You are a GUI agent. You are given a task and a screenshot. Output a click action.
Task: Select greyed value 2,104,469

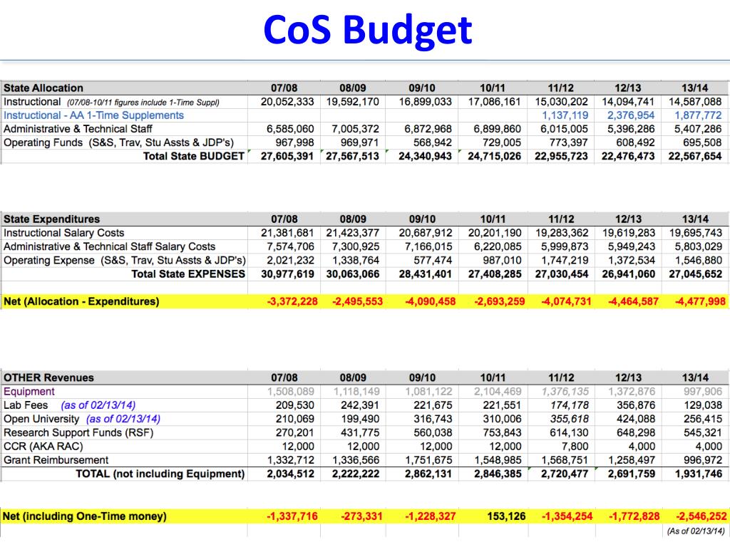click(x=497, y=392)
